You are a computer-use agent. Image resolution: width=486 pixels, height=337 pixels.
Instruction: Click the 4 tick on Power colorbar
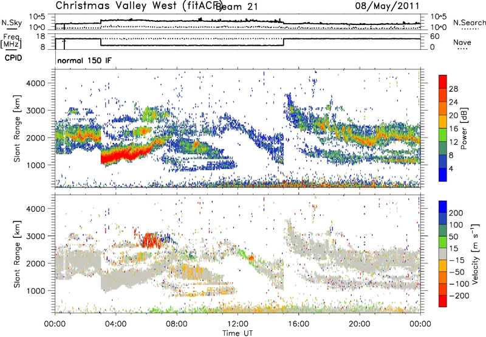click(451, 168)
